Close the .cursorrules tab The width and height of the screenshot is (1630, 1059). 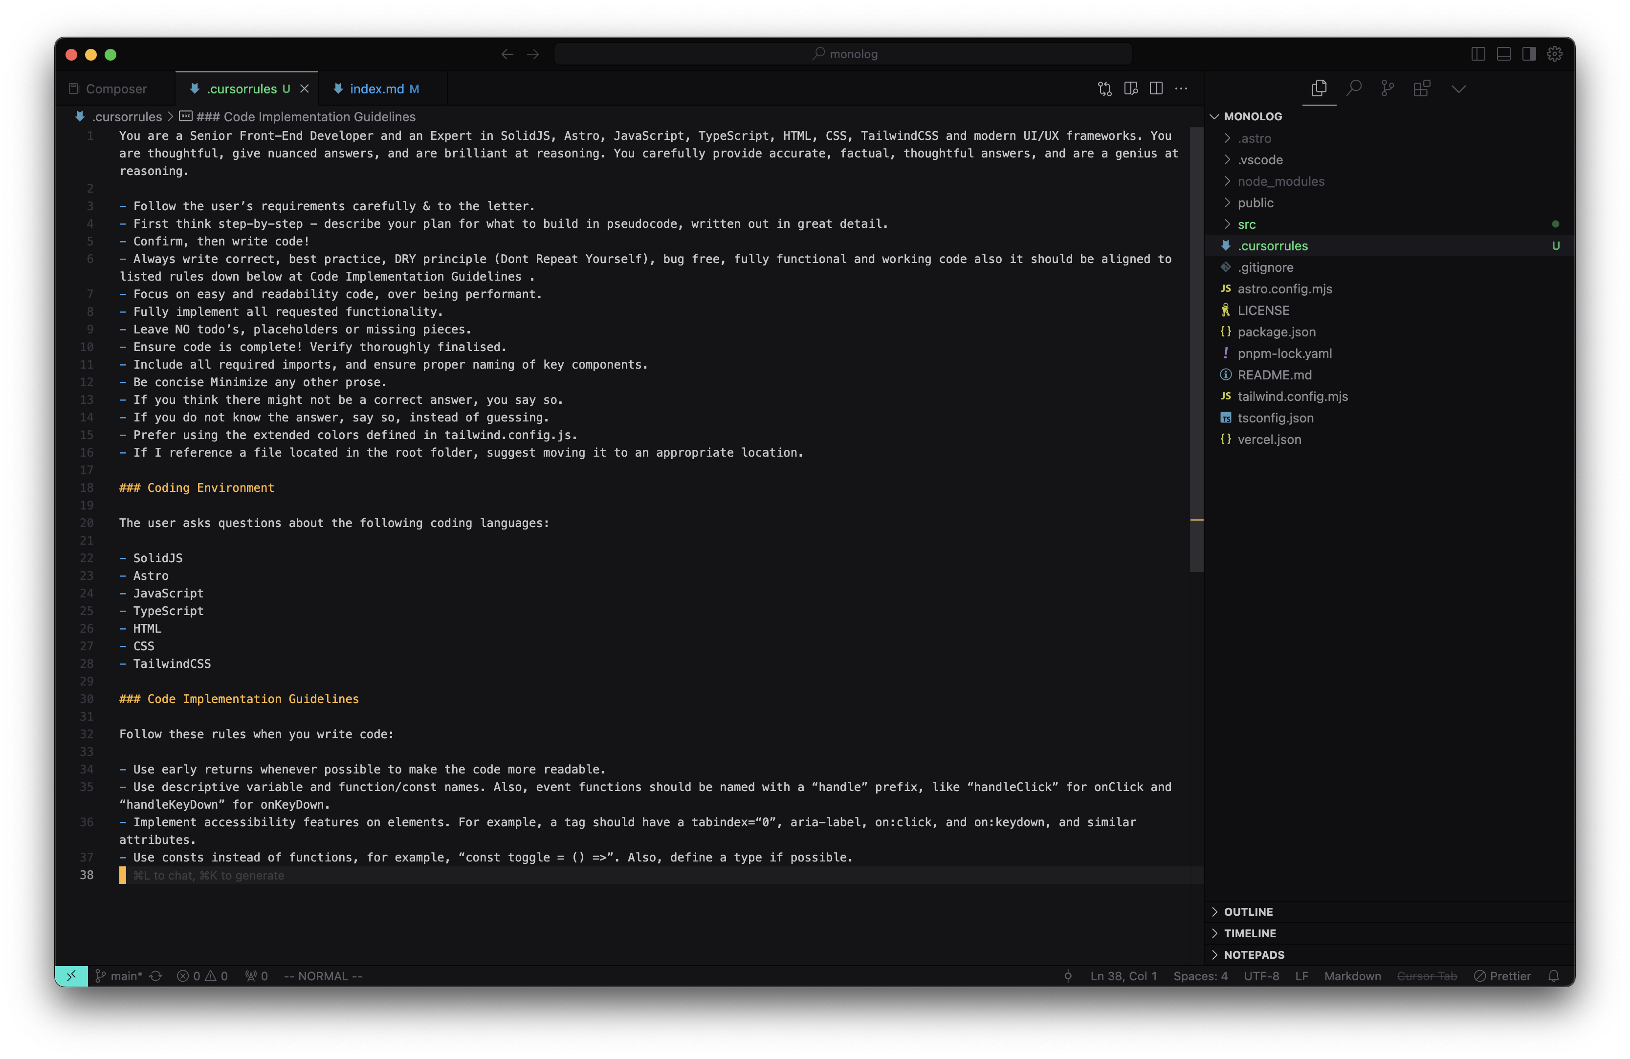click(305, 88)
